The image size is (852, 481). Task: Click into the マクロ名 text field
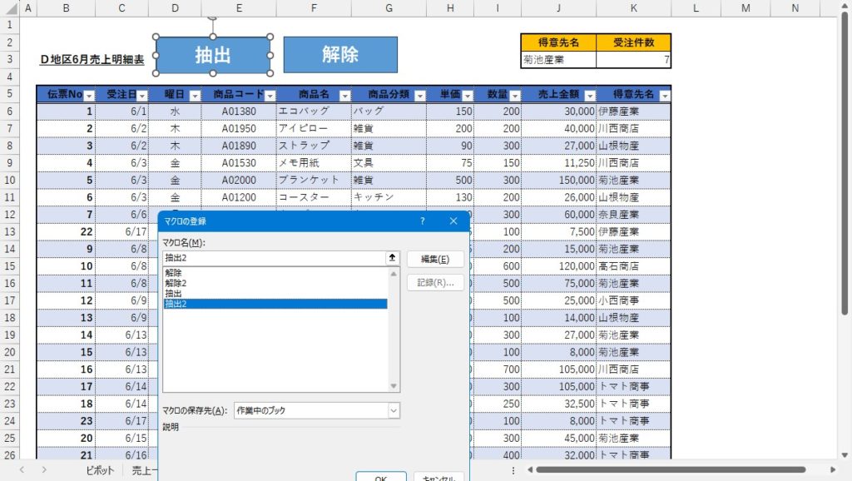(273, 259)
